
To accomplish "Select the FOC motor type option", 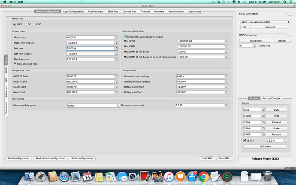I will [x=34, y=24].
